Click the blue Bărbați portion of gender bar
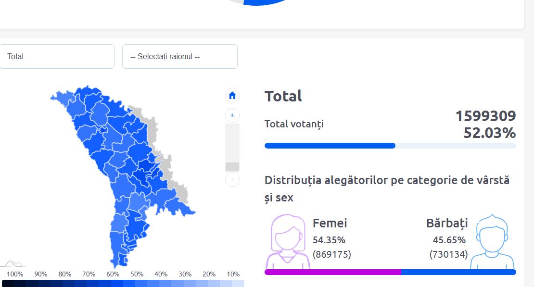This screenshot has width=534, height=287. [x=458, y=272]
